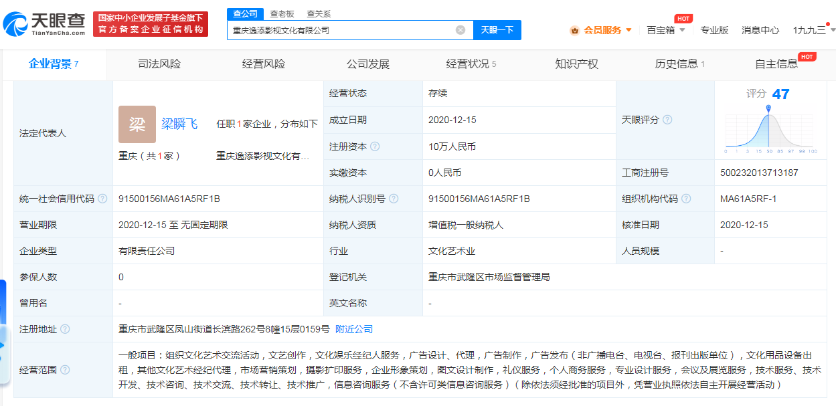Open legal representative 梁瞬飞's profile
Viewport: 836px width, 406px height.
(x=179, y=124)
